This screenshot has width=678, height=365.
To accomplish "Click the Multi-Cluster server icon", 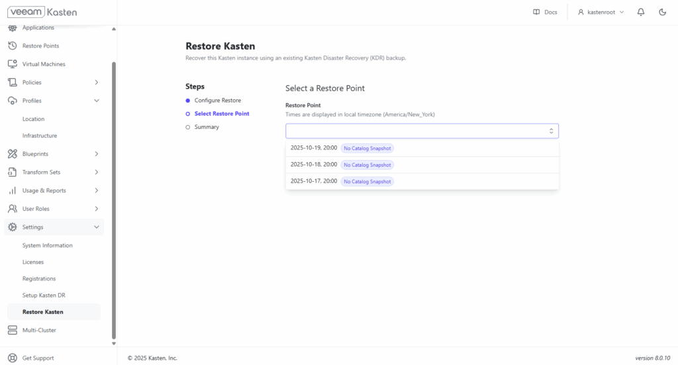I will coord(13,330).
